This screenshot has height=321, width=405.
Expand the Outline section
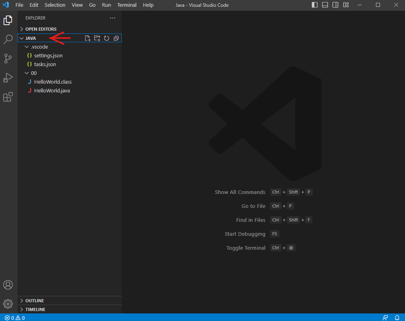[35, 301]
